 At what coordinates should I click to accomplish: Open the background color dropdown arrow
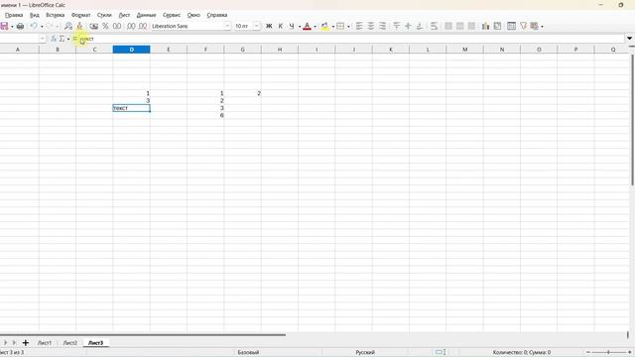point(333,27)
